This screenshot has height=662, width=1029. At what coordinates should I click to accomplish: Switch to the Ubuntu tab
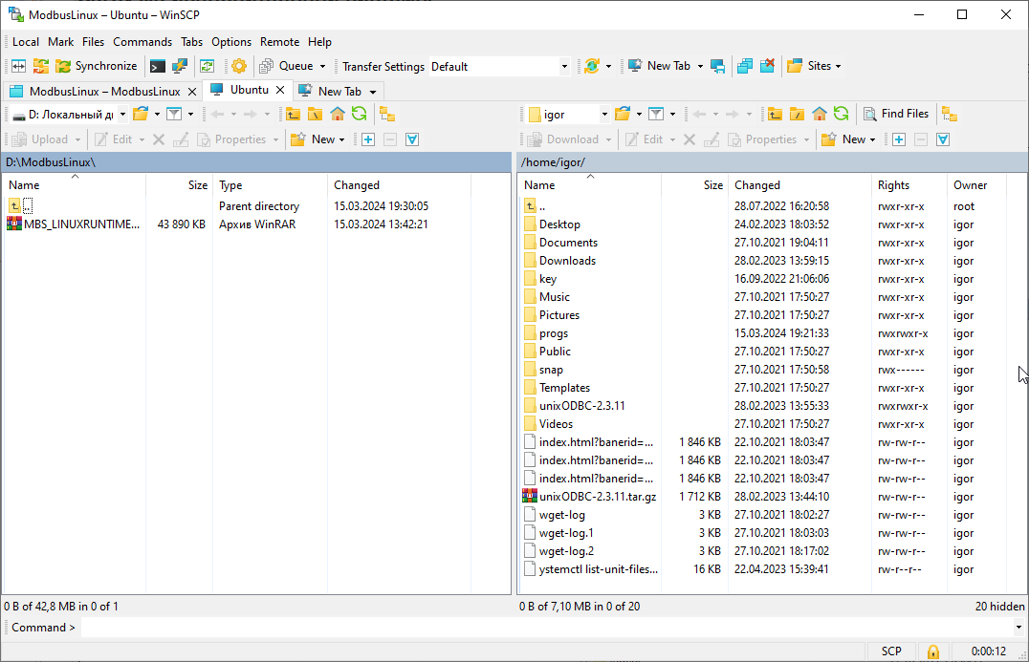pyautogui.click(x=247, y=89)
